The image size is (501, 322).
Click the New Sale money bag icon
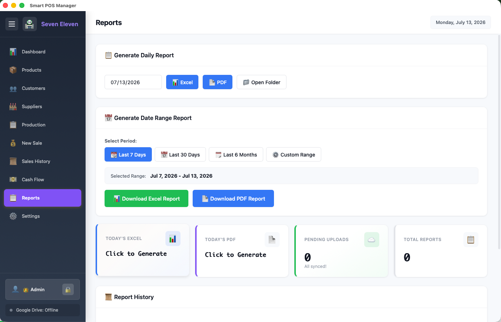[x=13, y=143]
